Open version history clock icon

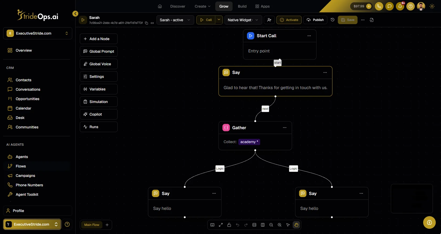coord(333,20)
